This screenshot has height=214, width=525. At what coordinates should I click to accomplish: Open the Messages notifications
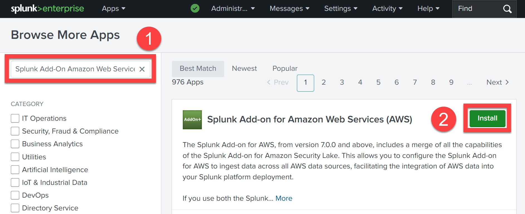tap(289, 9)
